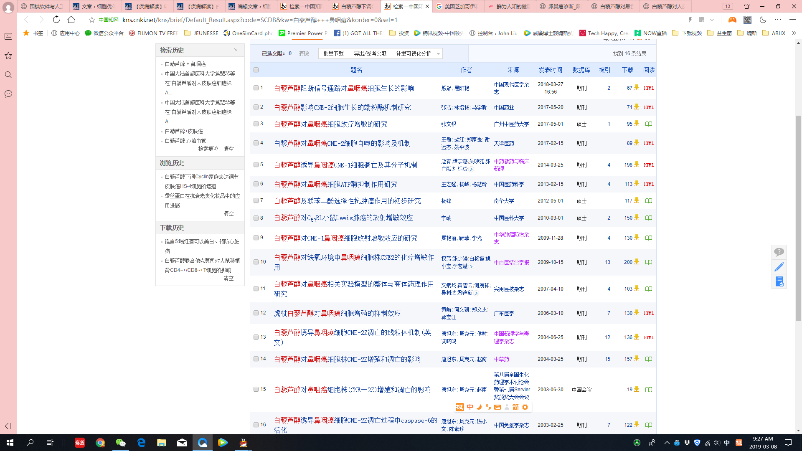Open source link 广州中医药大学
Image resolution: width=802 pixels, height=451 pixels.
click(511, 124)
